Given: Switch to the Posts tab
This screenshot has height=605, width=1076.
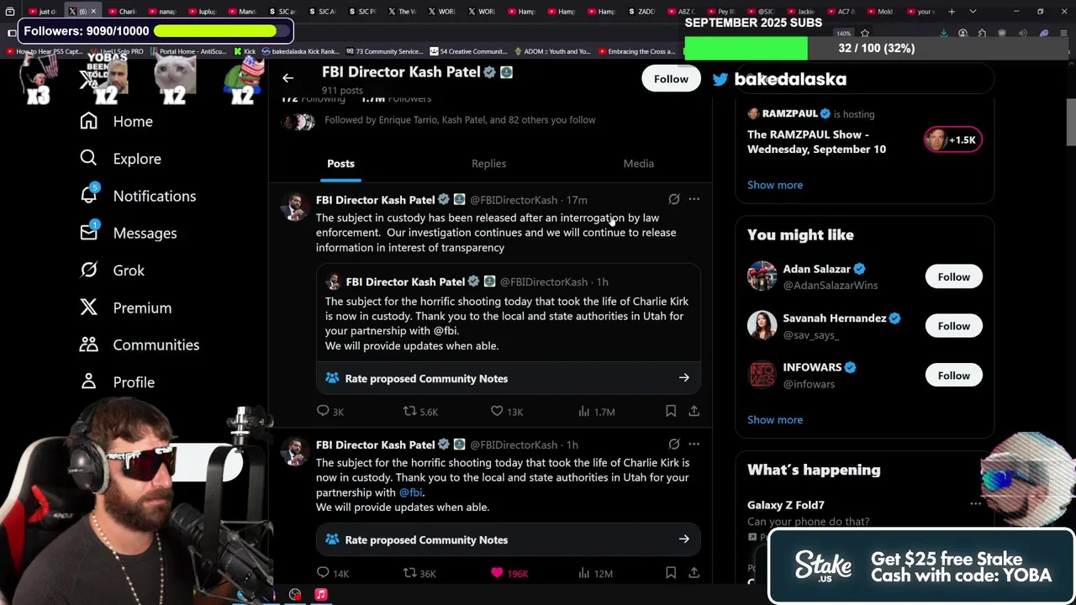Looking at the screenshot, I should pyautogui.click(x=340, y=163).
